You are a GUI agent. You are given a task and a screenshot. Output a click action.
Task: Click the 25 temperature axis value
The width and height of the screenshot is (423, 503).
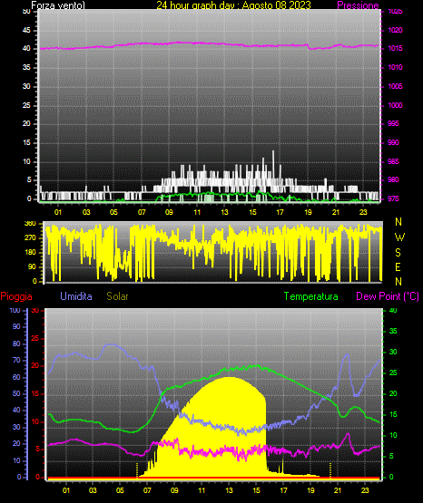pos(393,372)
